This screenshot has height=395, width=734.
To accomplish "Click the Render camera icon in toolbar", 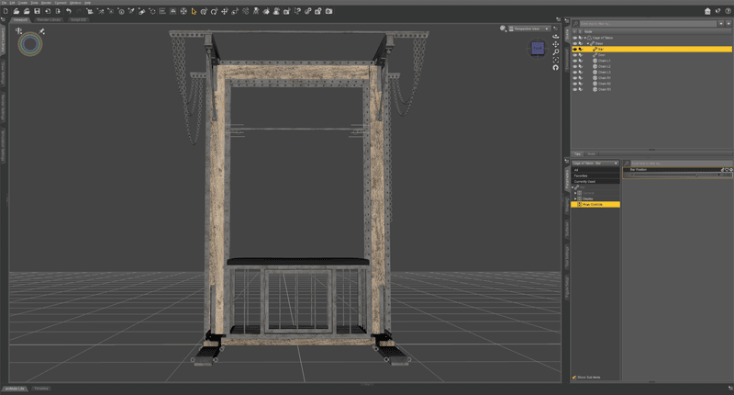I will (329, 11).
